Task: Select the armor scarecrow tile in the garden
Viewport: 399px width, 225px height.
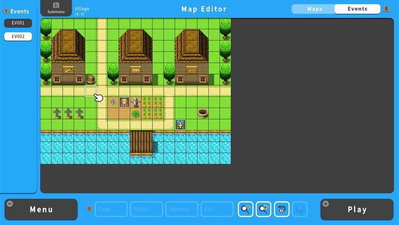Action: [135, 102]
